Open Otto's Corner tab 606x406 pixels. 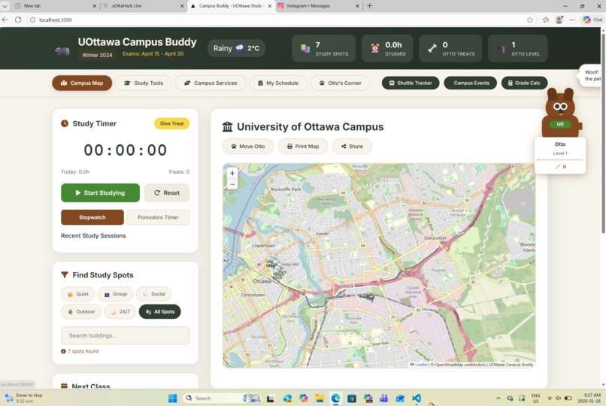(x=340, y=83)
